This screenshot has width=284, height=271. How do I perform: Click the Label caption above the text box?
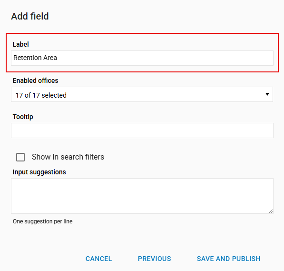pyautogui.click(x=20, y=44)
